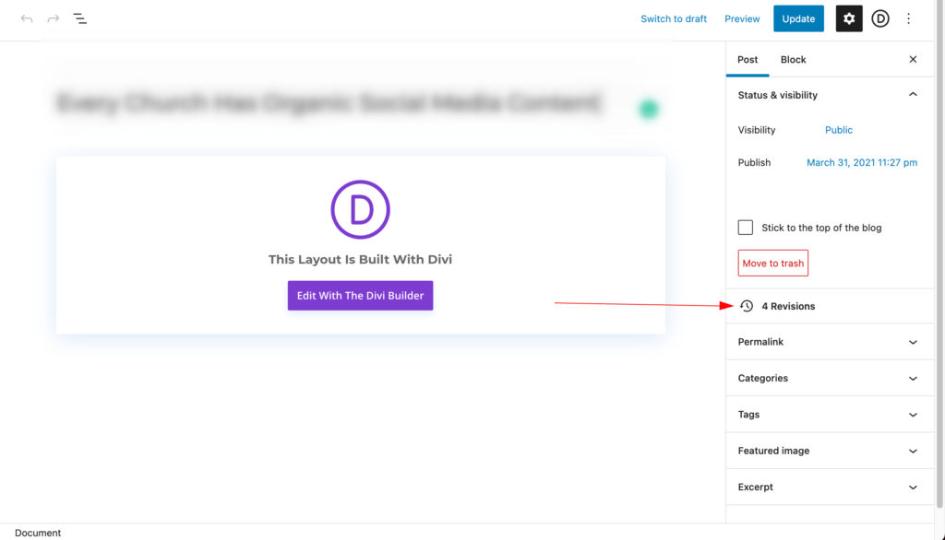Open the Divi circle D toolbar icon

[x=879, y=18]
